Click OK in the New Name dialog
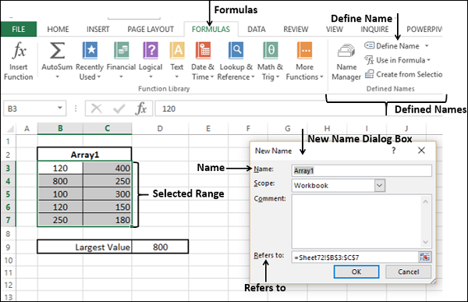 (x=356, y=272)
